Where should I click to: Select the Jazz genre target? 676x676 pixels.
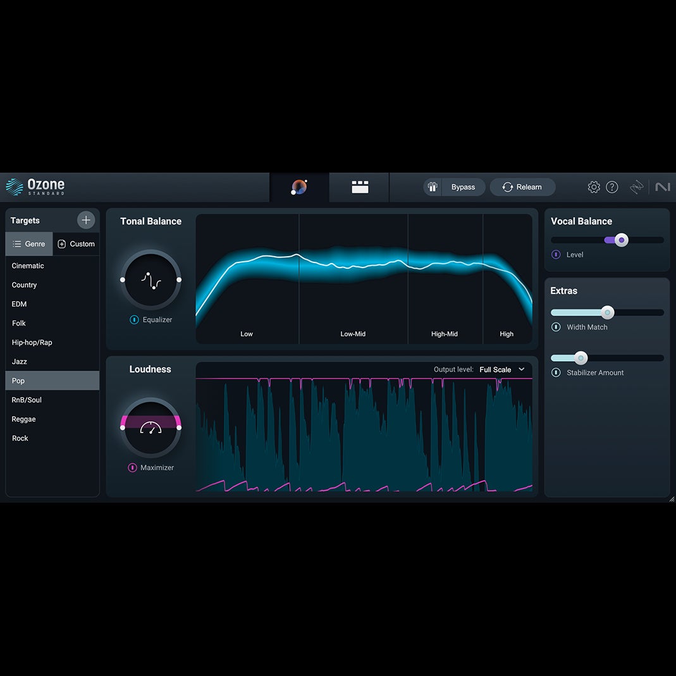click(52, 361)
